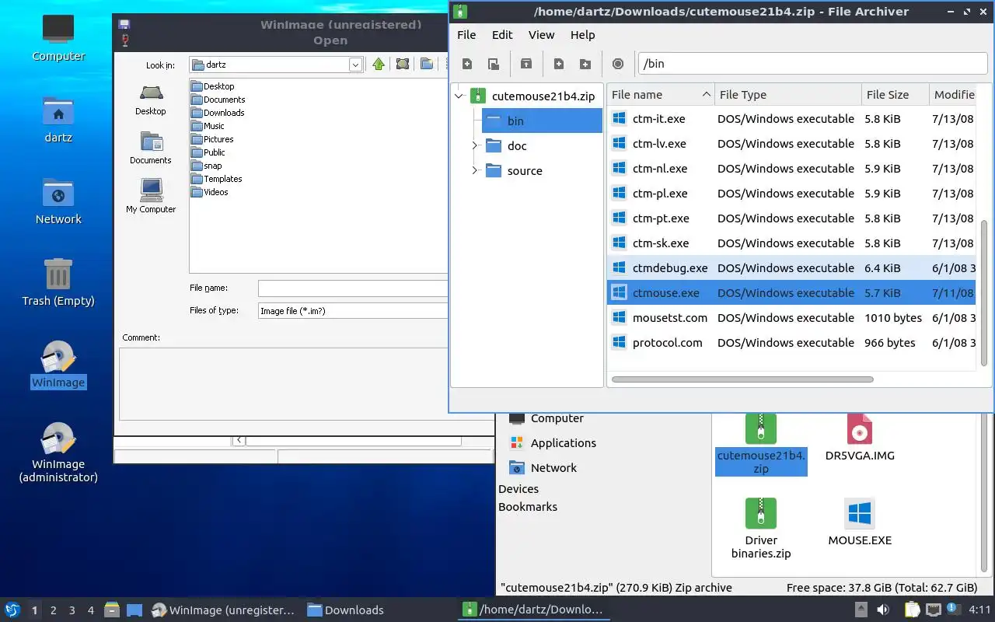Select Templates folder in Open dialog list
The height and width of the screenshot is (622, 995).
(x=217, y=179)
